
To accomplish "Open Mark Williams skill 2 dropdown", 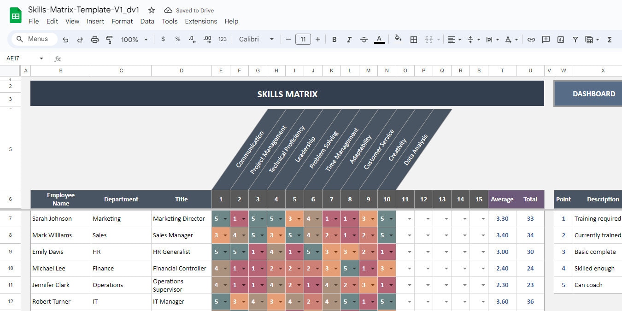I will click(244, 235).
